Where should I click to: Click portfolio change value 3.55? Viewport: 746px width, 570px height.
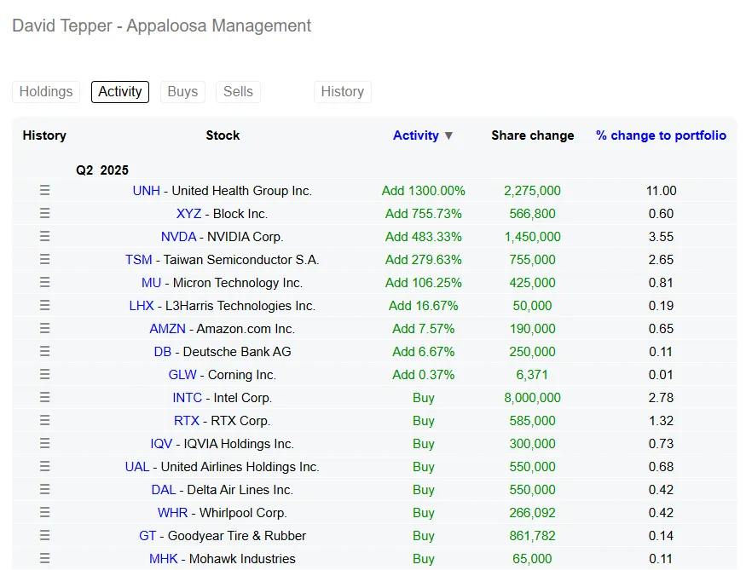[x=661, y=237]
